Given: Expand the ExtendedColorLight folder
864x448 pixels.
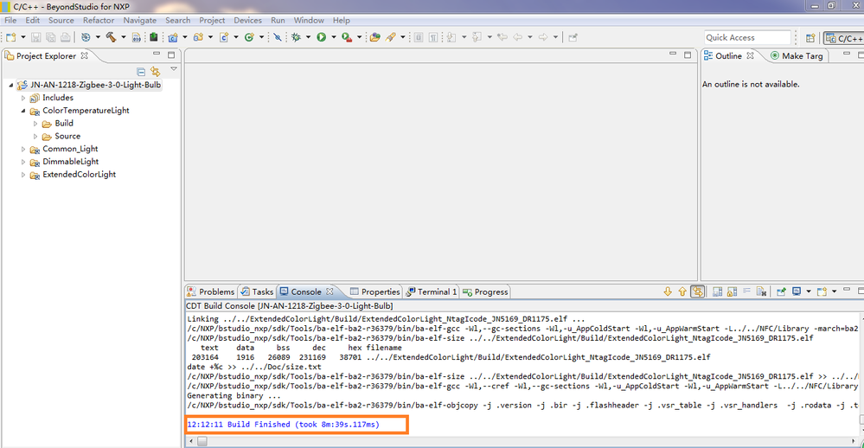Looking at the screenshot, I should [x=23, y=175].
